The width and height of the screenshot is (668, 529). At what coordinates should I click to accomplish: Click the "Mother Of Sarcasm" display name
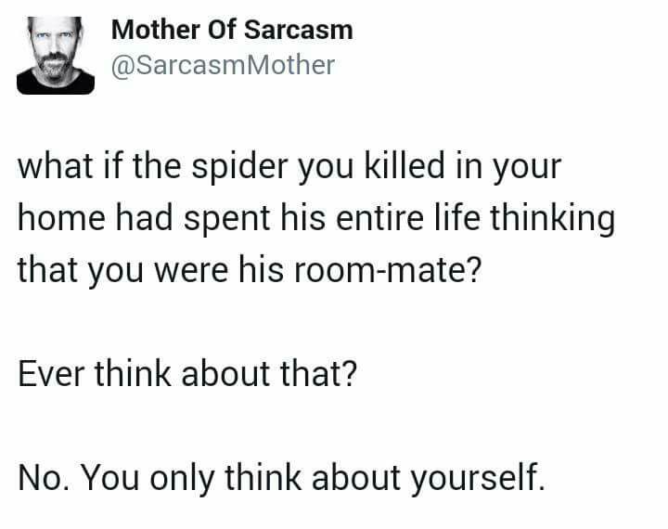pos(232,31)
